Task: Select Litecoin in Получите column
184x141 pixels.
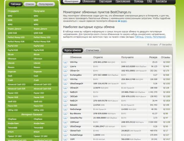Action: coord(45,63)
